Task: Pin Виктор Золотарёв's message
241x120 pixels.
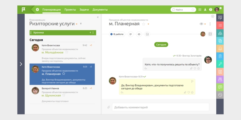Action: [191, 69]
